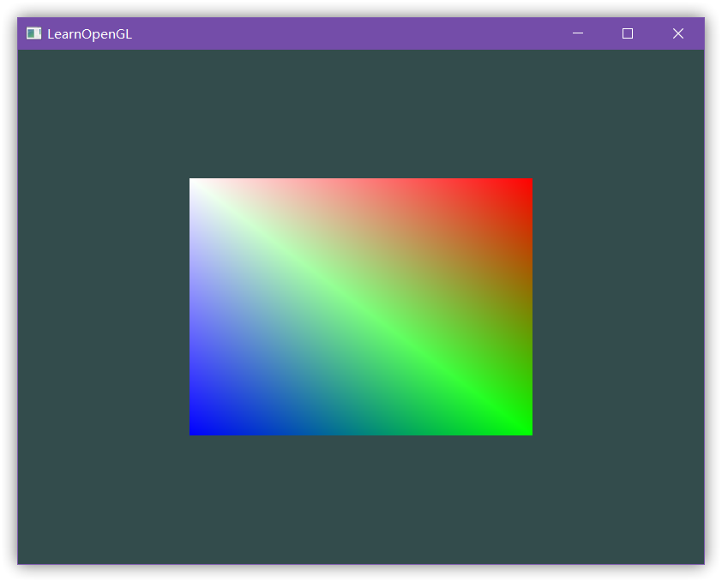This screenshot has height=582, width=722.
Task: Minimize the LearnOpenGL window
Action: tap(578, 33)
